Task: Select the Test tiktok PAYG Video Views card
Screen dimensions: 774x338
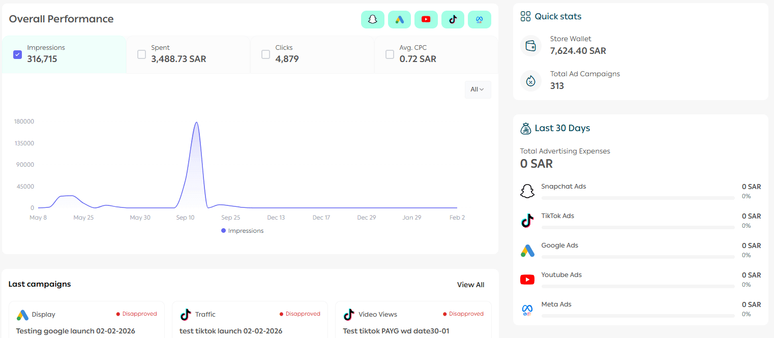Action: pyautogui.click(x=413, y=320)
